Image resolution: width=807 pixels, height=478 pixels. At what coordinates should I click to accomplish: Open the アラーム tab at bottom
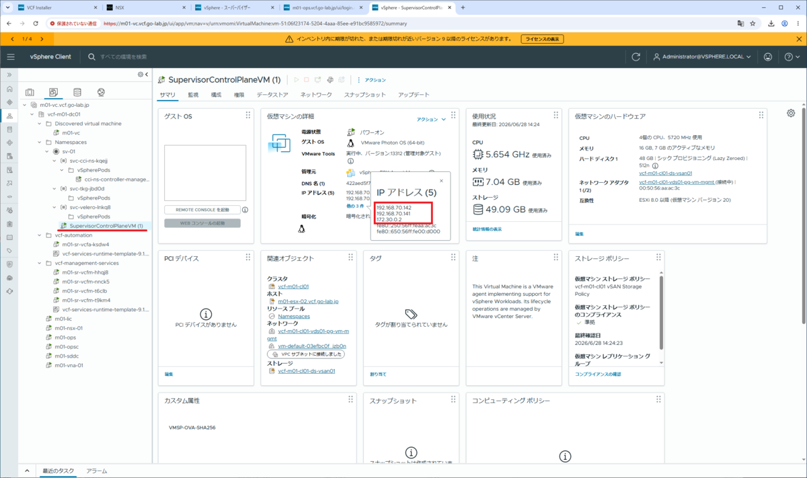point(96,471)
